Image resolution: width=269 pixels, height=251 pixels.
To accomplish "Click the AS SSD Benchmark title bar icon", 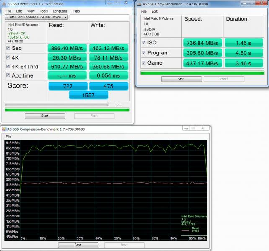I will click(x=4, y=3).
